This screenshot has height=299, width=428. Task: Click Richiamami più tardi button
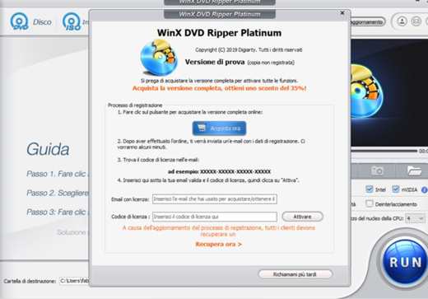pyautogui.click(x=295, y=274)
